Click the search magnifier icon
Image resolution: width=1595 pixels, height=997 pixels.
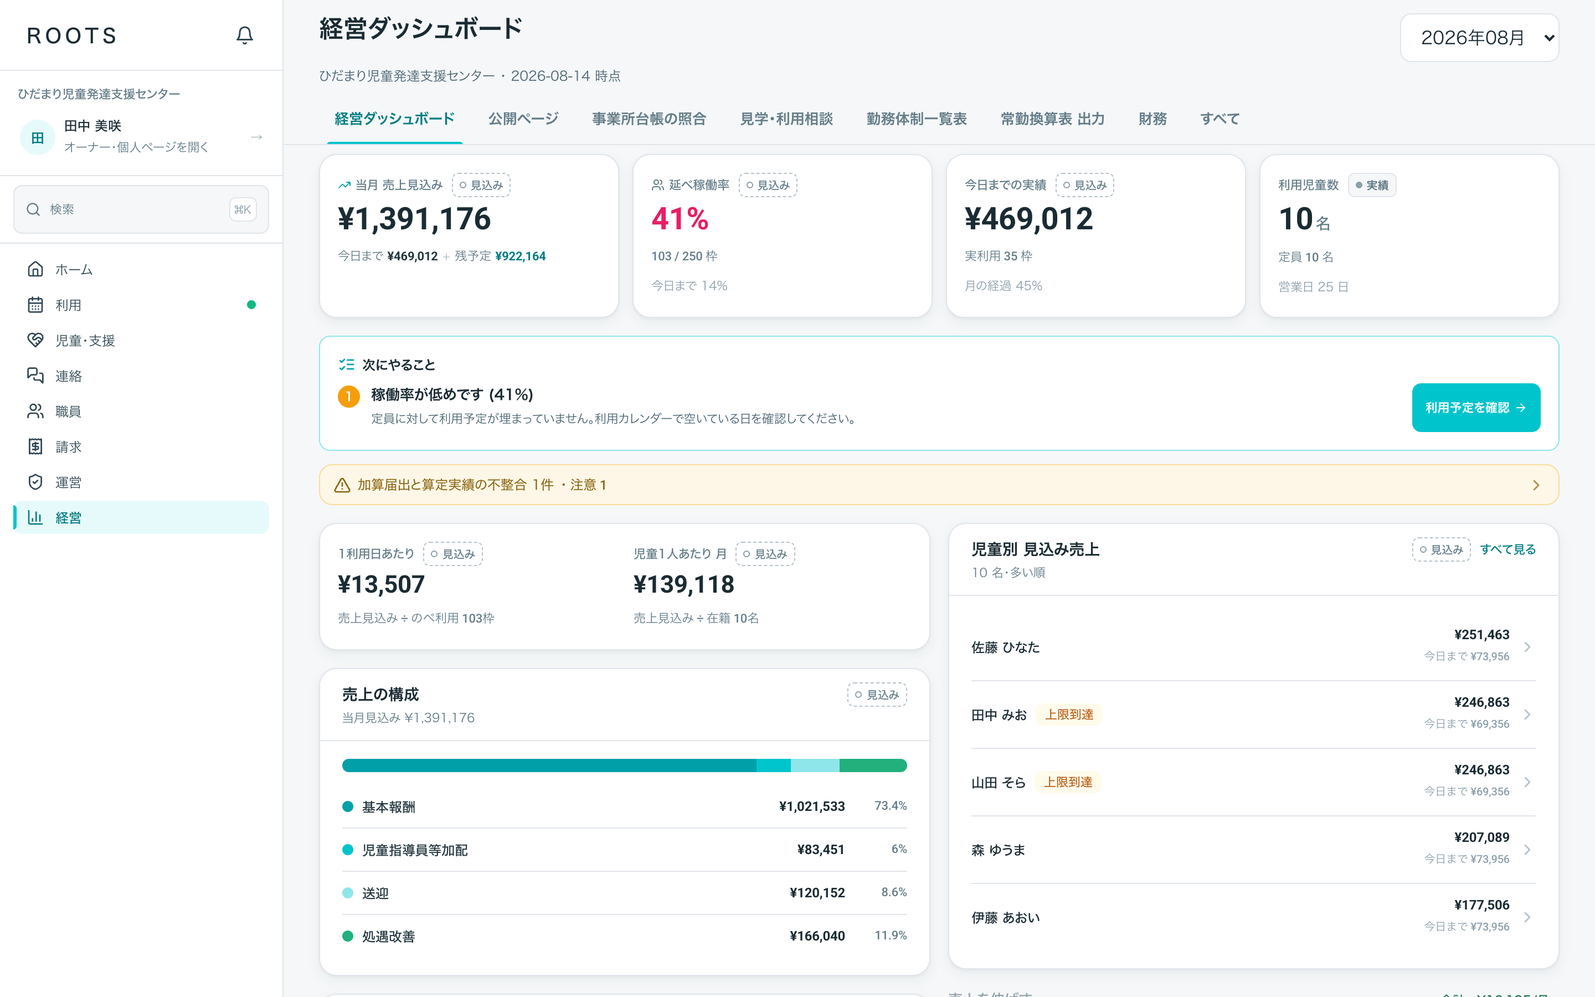(x=33, y=209)
